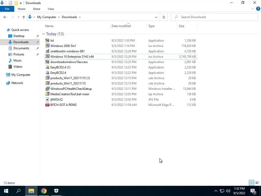
Task: Go back with the Back arrow
Action: click(5, 17)
